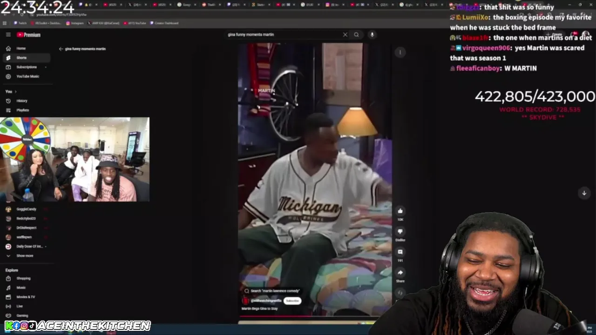This screenshot has height=335, width=596.
Task: Click the inset group reaction video thumbnail
Action: [x=74, y=159]
